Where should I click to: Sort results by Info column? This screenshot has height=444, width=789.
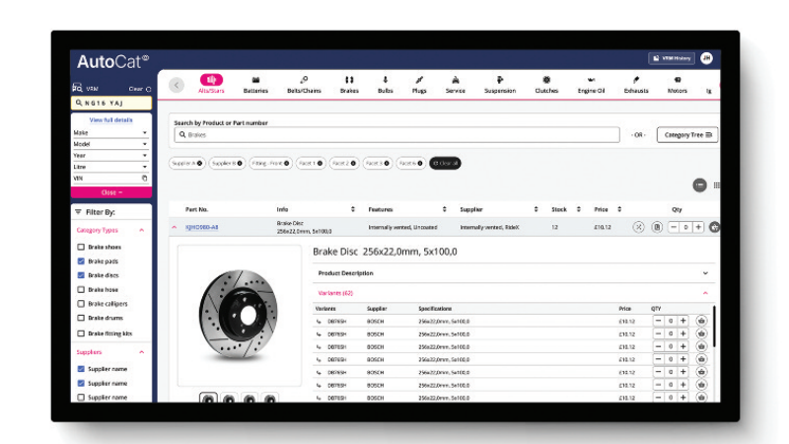353,209
